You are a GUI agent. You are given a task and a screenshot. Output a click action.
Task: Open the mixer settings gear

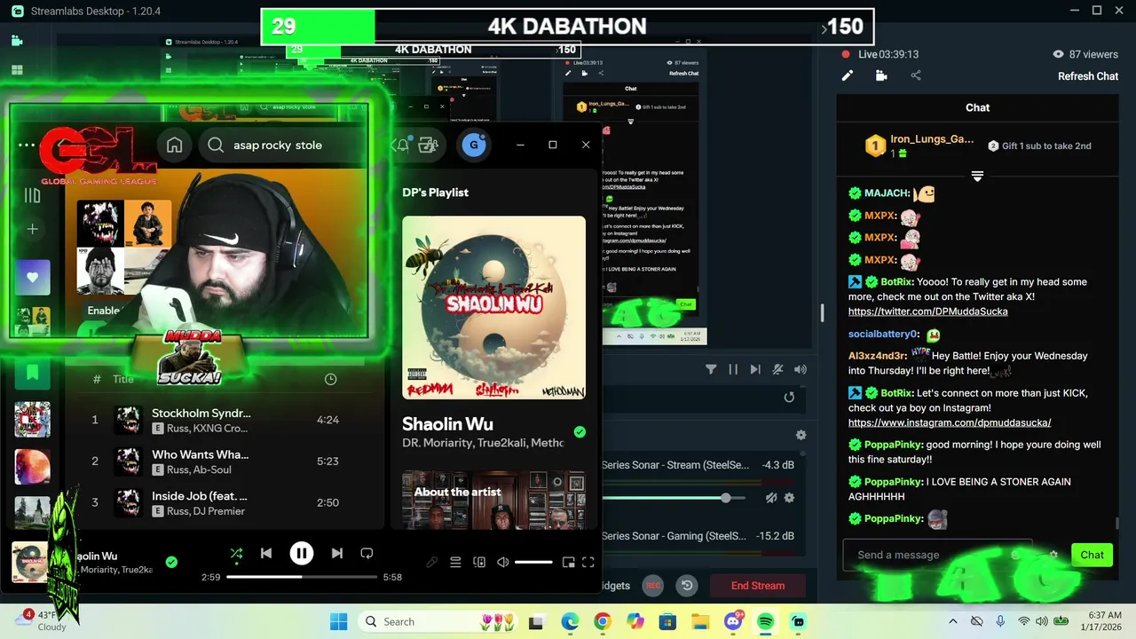coord(801,435)
